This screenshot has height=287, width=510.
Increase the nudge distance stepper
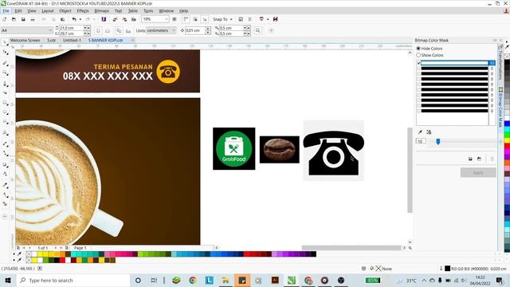pyautogui.click(x=208, y=29)
